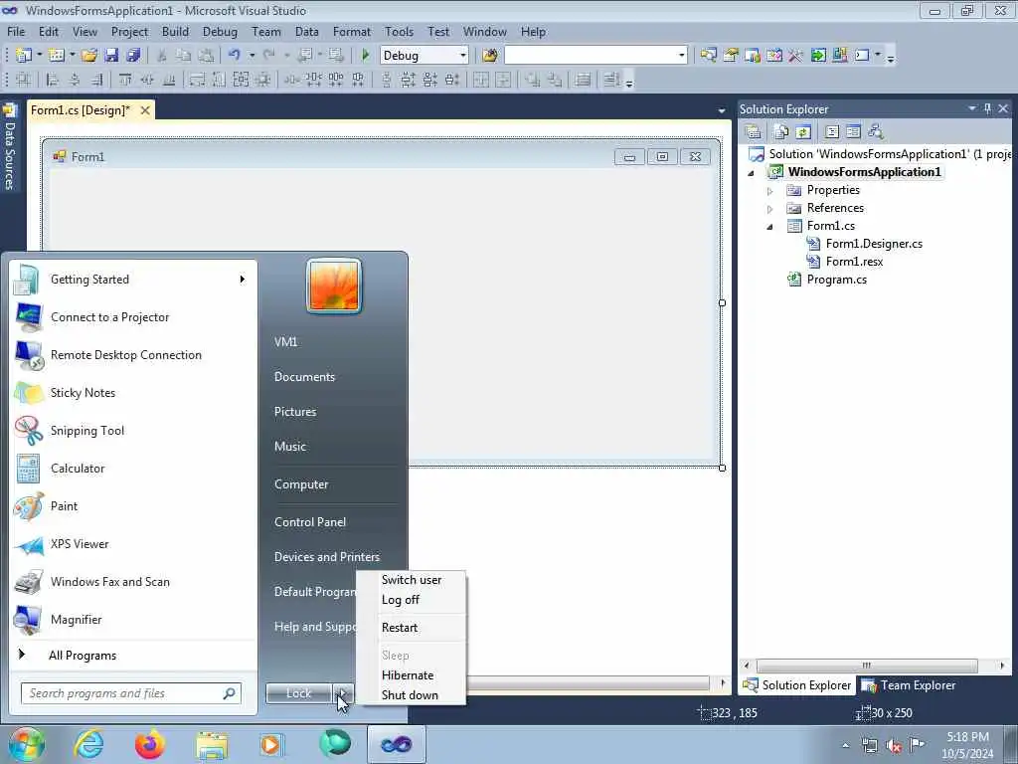The image size is (1018, 764).
Task: Click the Visual Studio taskbar button
Action: click(396, 744)
